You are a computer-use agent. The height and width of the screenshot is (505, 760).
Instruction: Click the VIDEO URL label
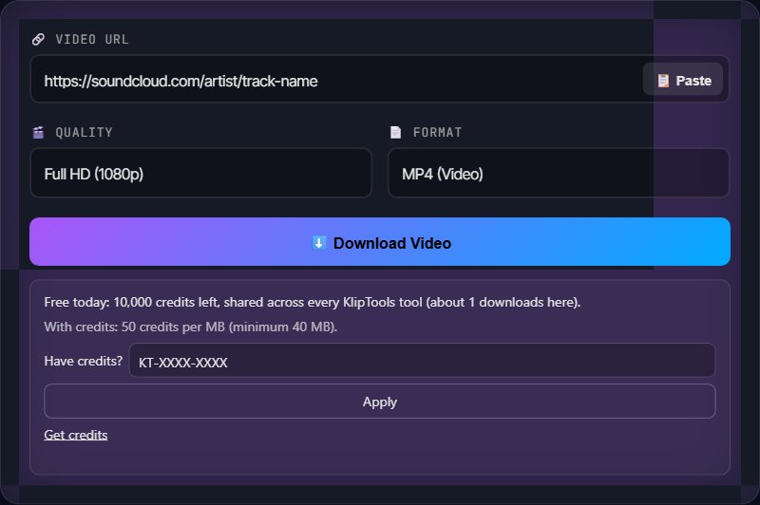click(x=92, y=39)
